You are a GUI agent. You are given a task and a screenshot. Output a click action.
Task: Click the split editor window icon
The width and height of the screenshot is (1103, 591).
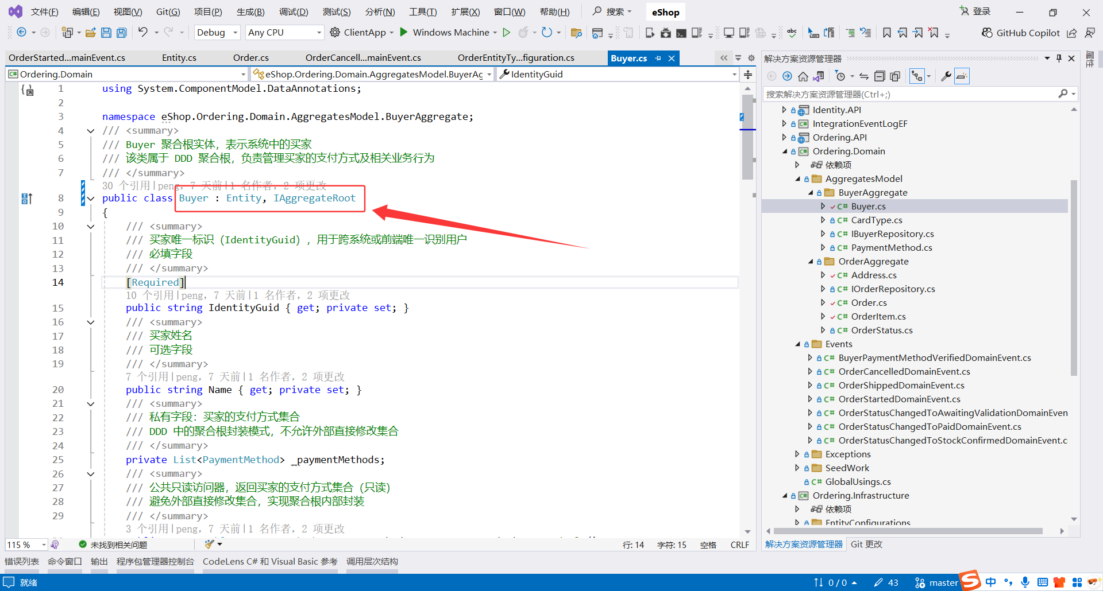(748, 74)
